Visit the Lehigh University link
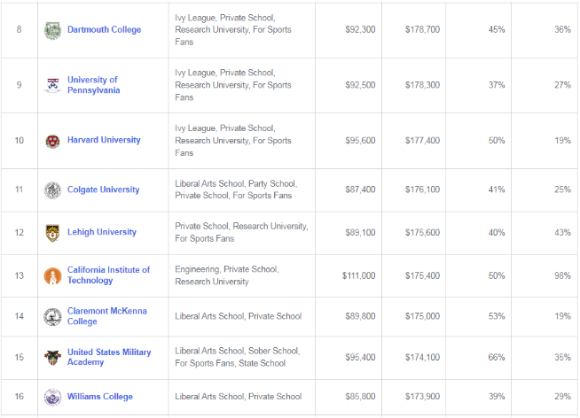The height and width of the screenshot is (418, 580). (102, 232)
